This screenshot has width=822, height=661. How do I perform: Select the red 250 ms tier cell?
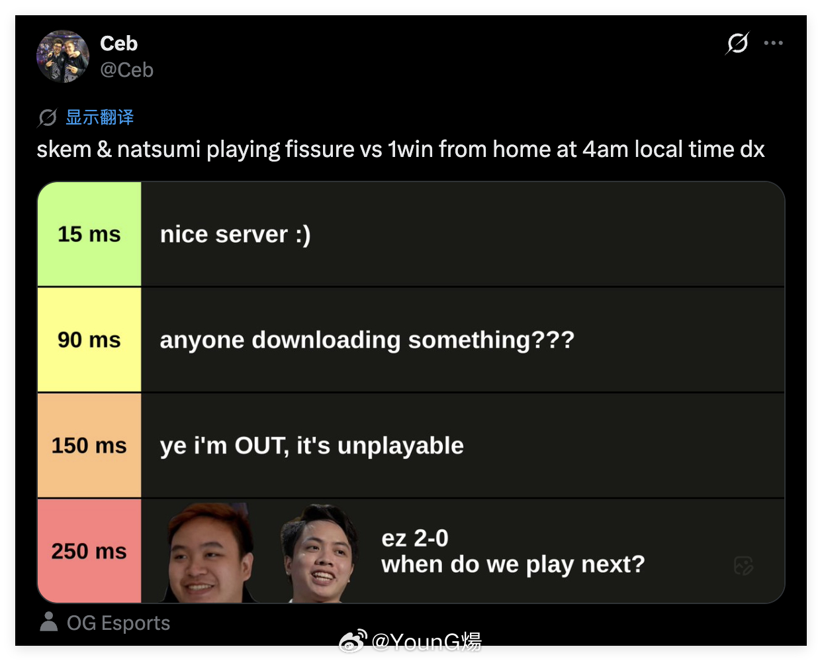pyautogui.click(x=89, y=551)
